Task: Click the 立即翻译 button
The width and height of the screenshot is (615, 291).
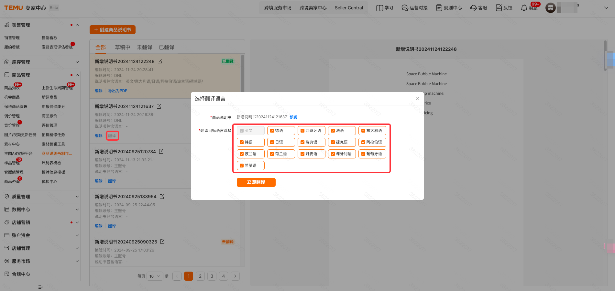Action: coord(256,182)
